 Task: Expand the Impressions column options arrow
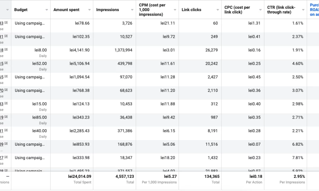132,10
